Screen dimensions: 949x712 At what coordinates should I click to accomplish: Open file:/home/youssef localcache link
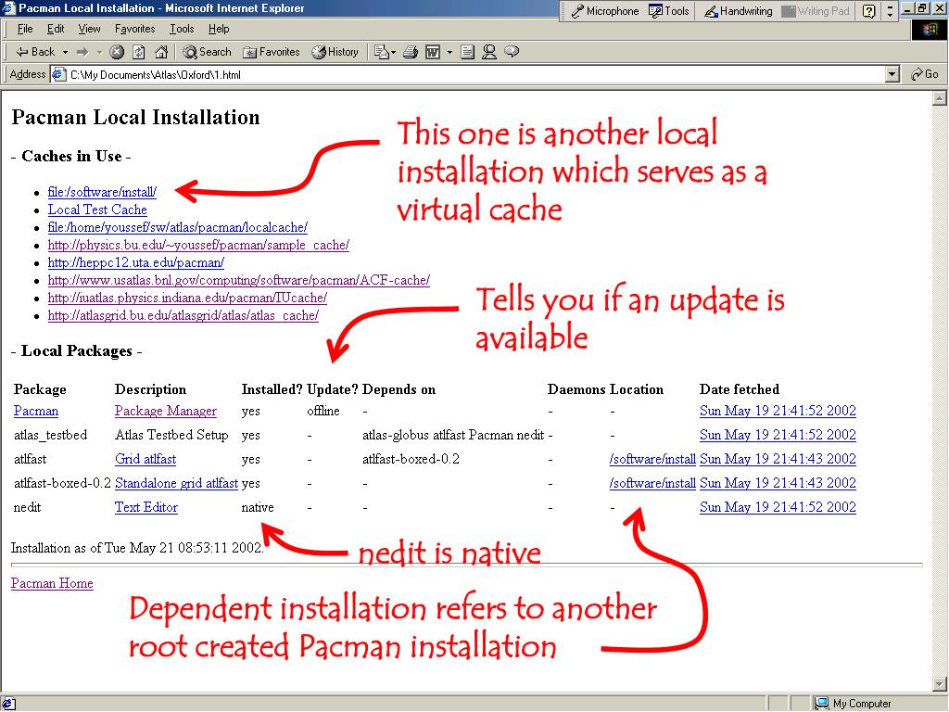177,227
